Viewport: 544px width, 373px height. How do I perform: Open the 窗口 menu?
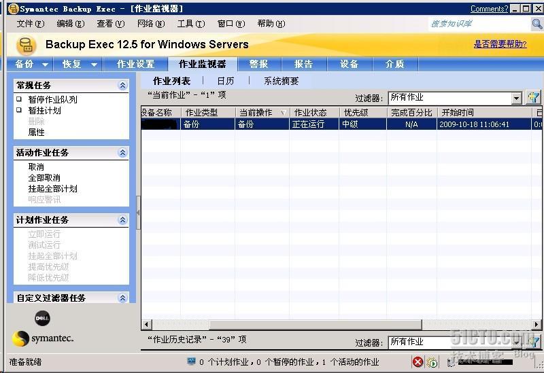(231, 24)
